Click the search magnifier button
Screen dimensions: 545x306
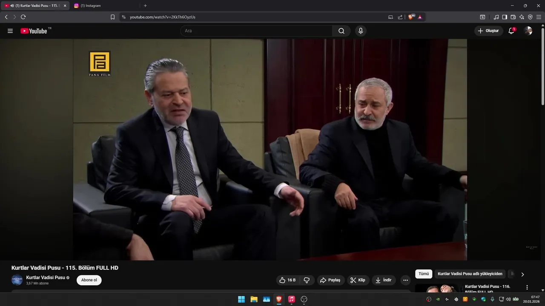(341, 31)
